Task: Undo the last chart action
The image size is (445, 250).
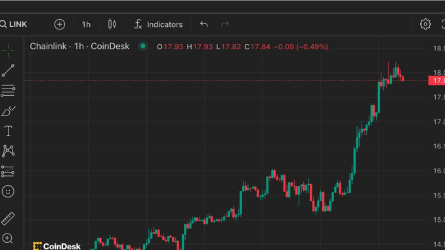Action: coord(203,24)
